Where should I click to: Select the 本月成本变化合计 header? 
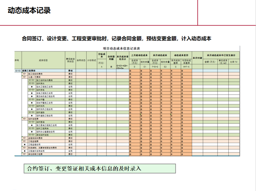(123, 58)
